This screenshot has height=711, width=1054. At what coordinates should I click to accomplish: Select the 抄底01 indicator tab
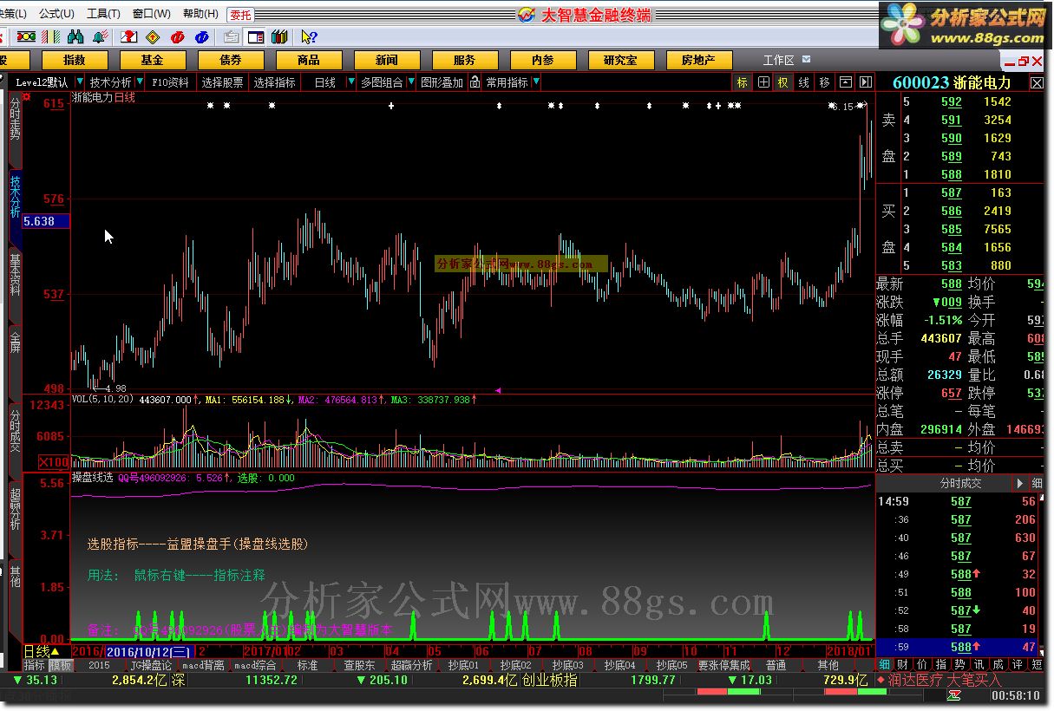[x=463, y=665]
